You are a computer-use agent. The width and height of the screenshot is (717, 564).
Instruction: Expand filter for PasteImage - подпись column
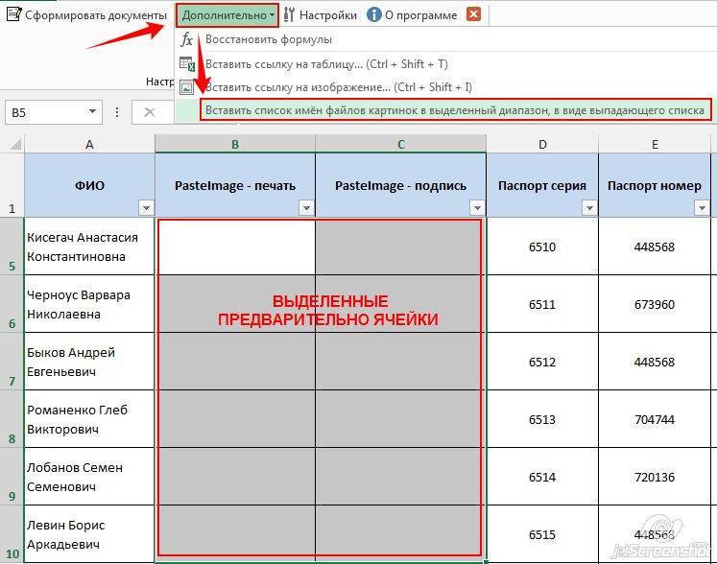tap(476, 207)
